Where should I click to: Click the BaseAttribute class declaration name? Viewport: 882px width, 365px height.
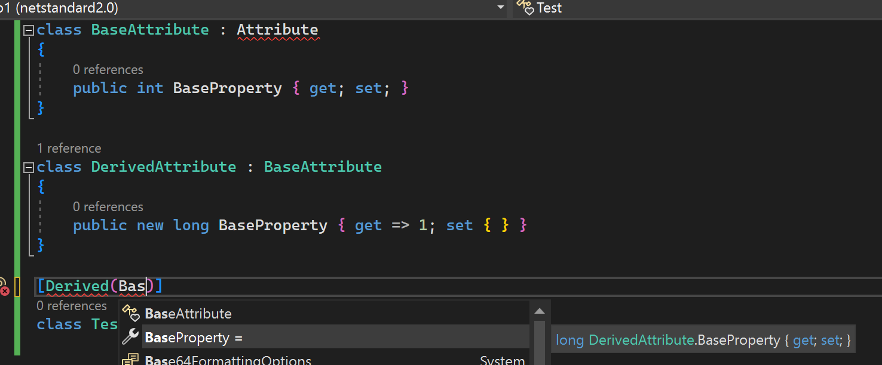(150, 30)
